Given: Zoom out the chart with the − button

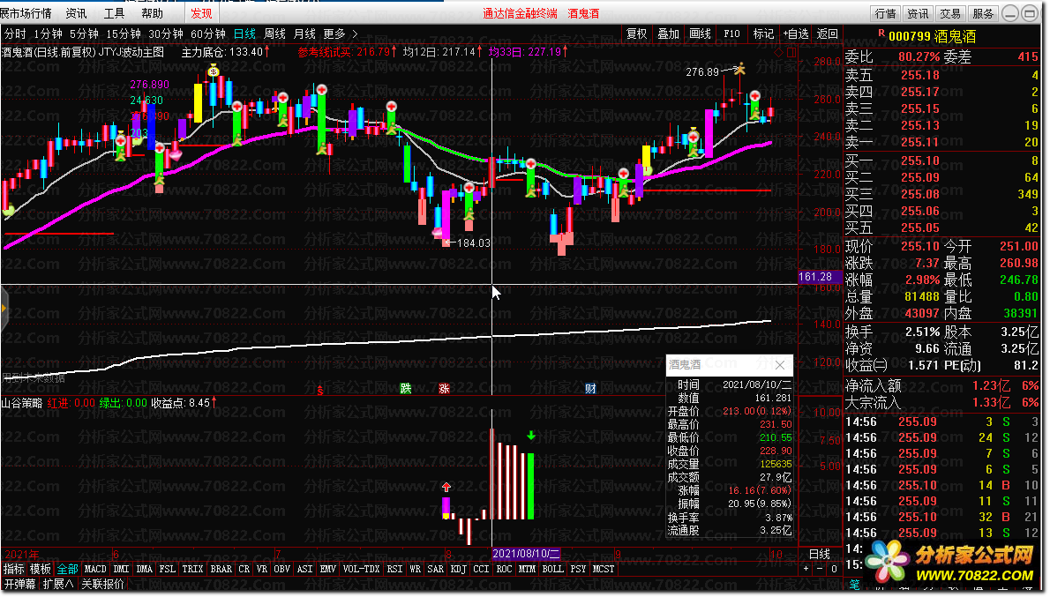Looking at the screenshot, I should (820, 569).
